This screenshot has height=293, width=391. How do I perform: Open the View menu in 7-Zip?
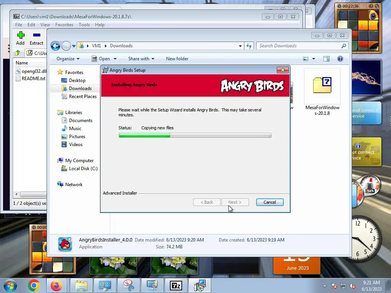pos(45,25)
